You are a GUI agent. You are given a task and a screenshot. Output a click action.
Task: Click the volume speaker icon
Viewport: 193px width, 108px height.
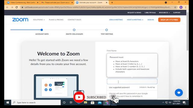coord(170,103)
